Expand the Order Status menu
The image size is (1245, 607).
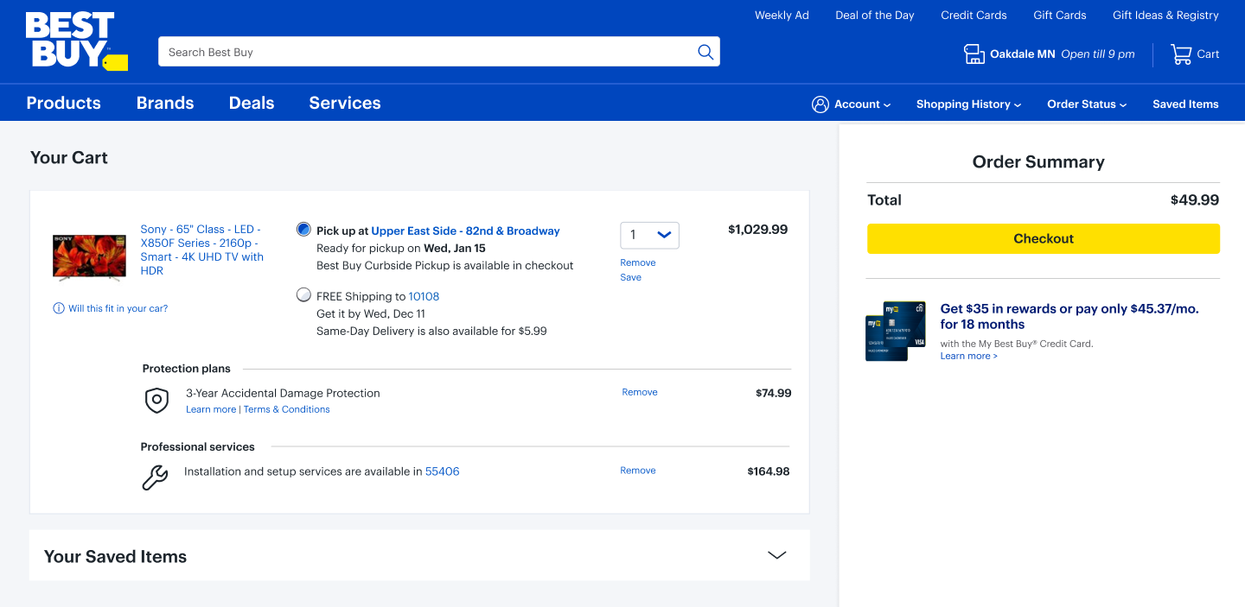coord(1087,104)
